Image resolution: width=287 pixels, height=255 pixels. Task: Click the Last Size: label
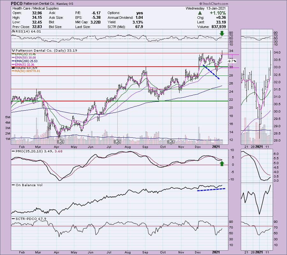tap(83, 27)
